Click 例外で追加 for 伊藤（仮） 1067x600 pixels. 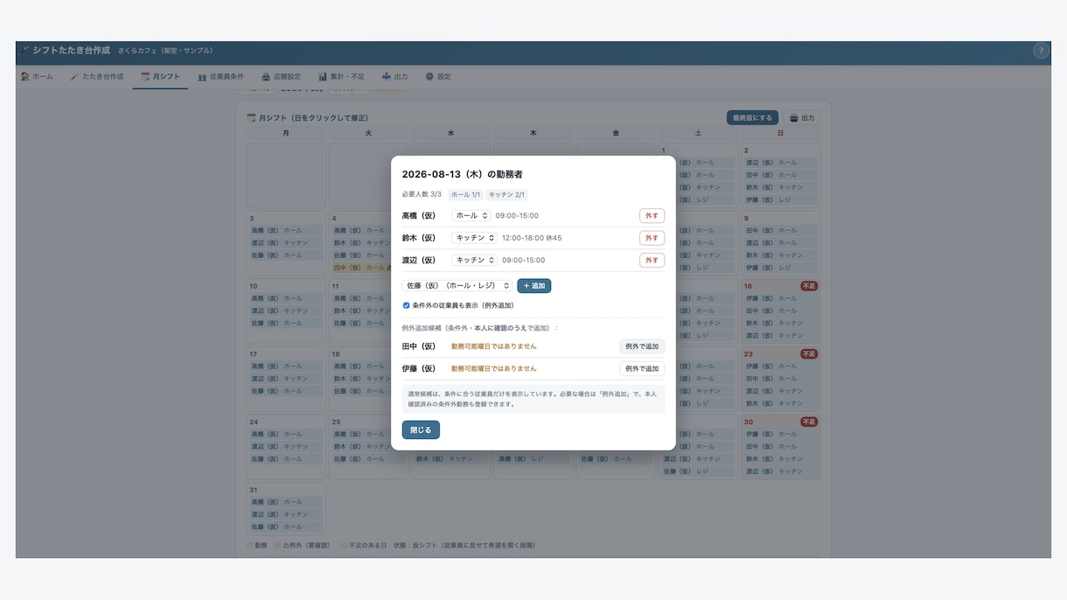(x=642, y=368)
